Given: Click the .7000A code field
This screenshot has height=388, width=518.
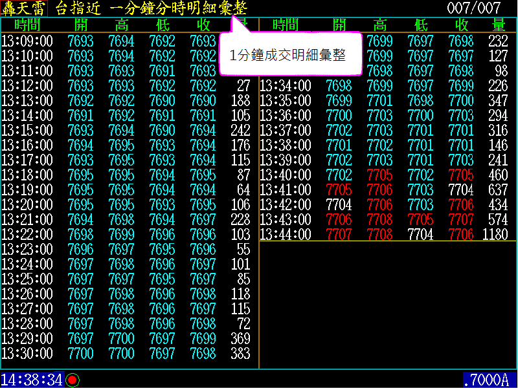Looking at the screenshot, I should (x=489, y=380).
